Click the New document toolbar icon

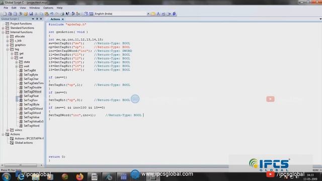(x=5, y=14)
